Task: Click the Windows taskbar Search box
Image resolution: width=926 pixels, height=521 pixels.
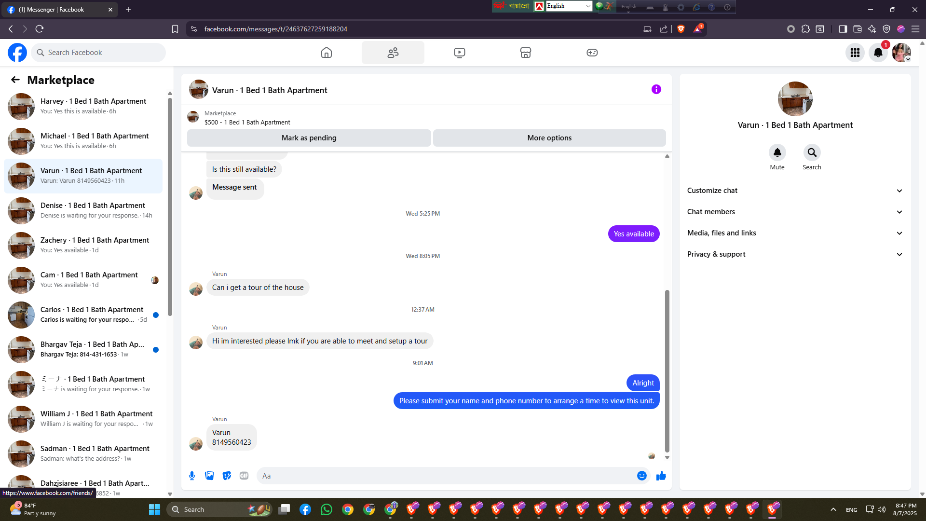Action: coord(219,509)
